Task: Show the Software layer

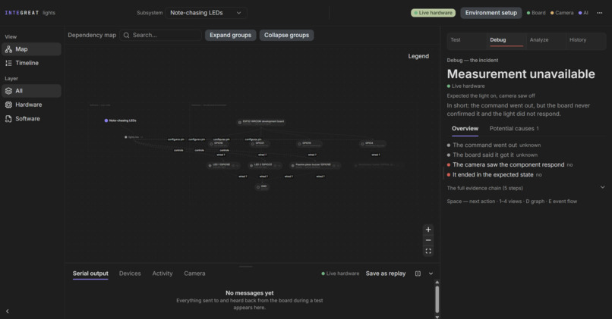Action: click(31, 118)
